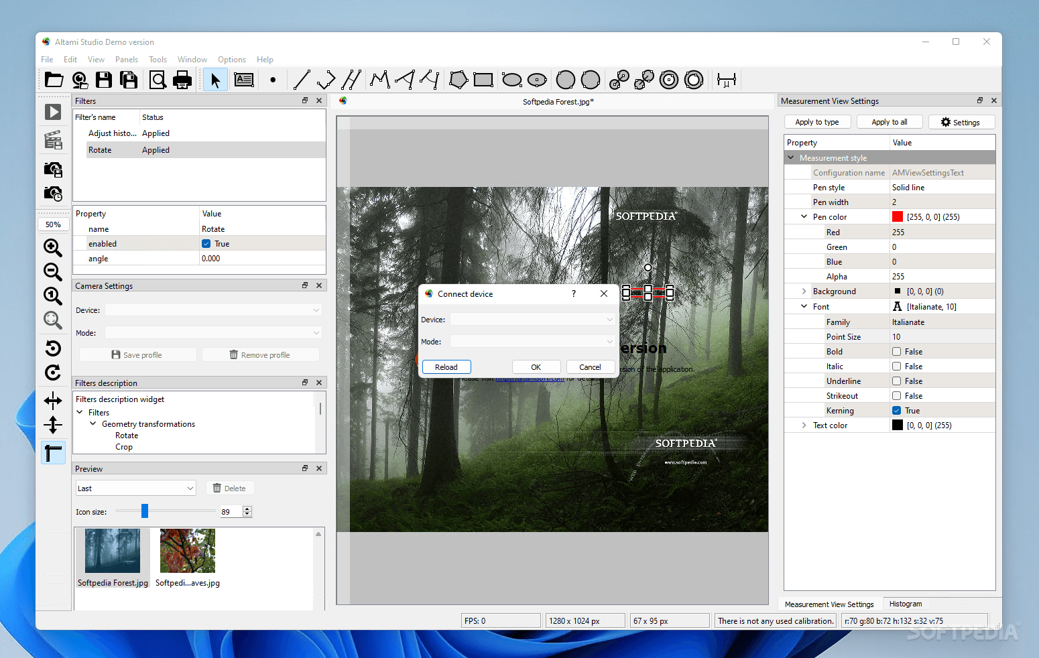Collapse the Measurement style section
Screen dimensions: 1039x658
(791, 158)
